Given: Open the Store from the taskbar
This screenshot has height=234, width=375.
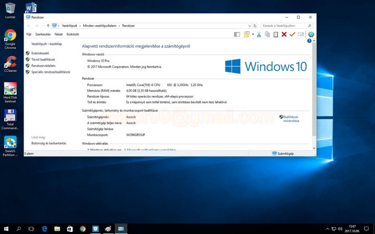Looking at the screenshot, I should [70, 229].
